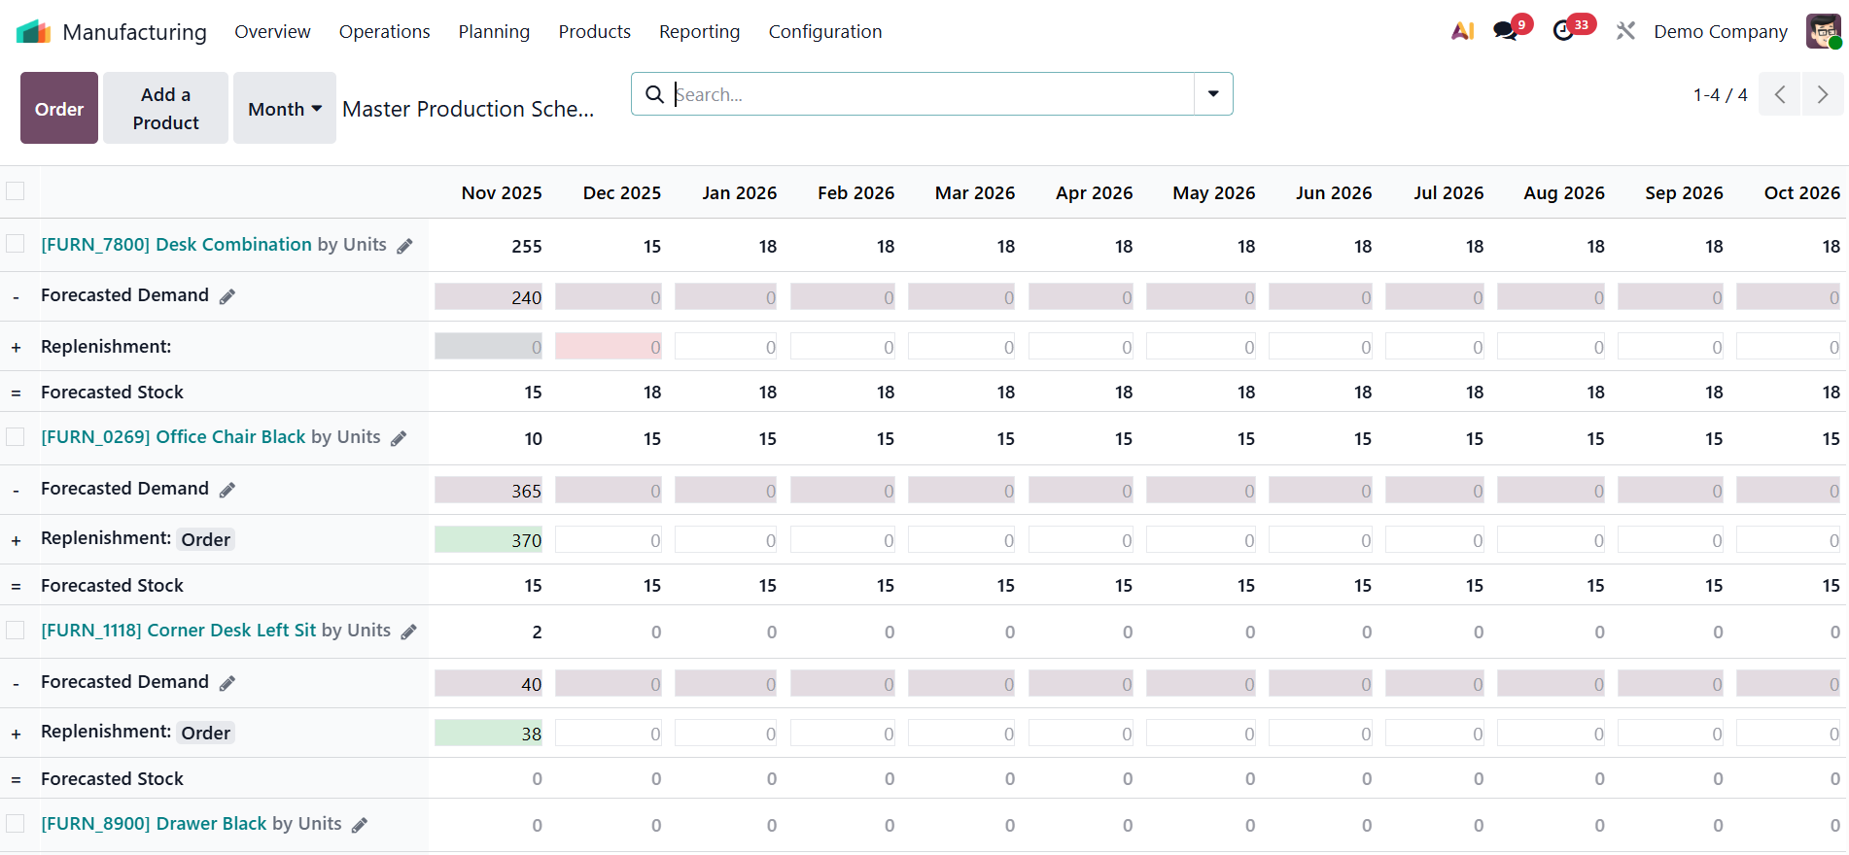This screenshot has width=1849, height=855.
Task: Toggle the select-all checkbox in header
Action: click(x=16, y=191)
